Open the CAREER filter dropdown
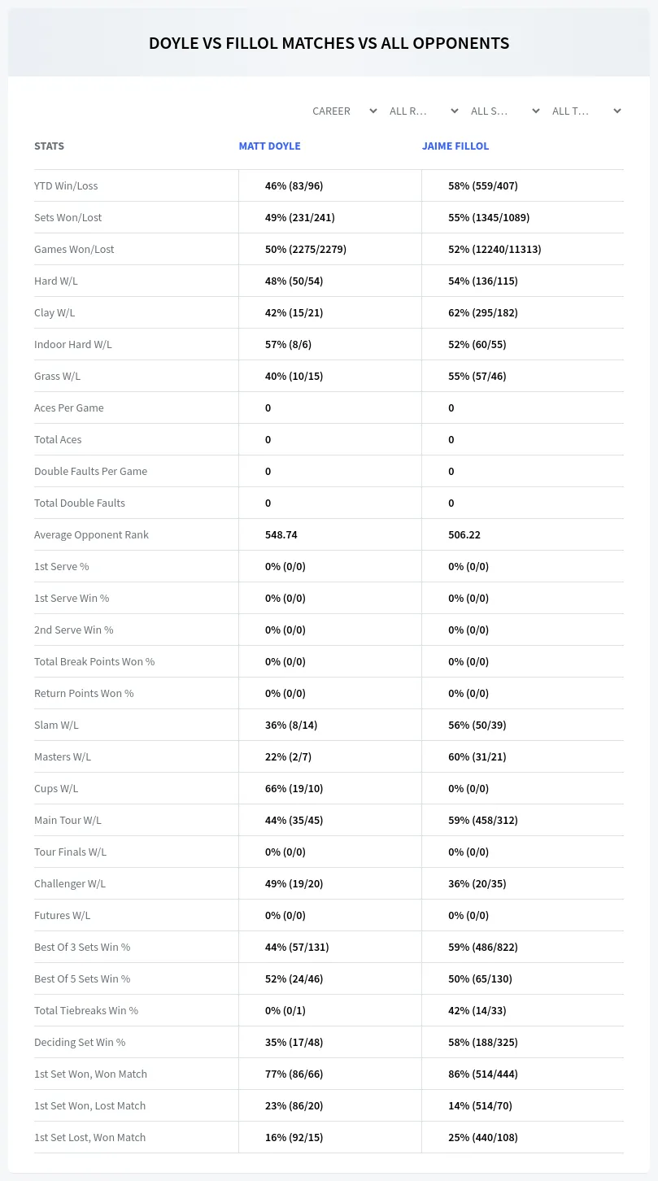The image size is (658, 1181). [343, 111]
